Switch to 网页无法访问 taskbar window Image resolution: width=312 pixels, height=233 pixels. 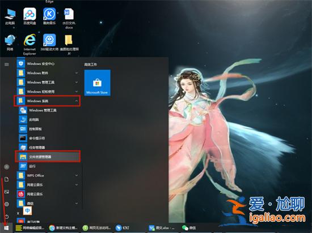[96, 228]
